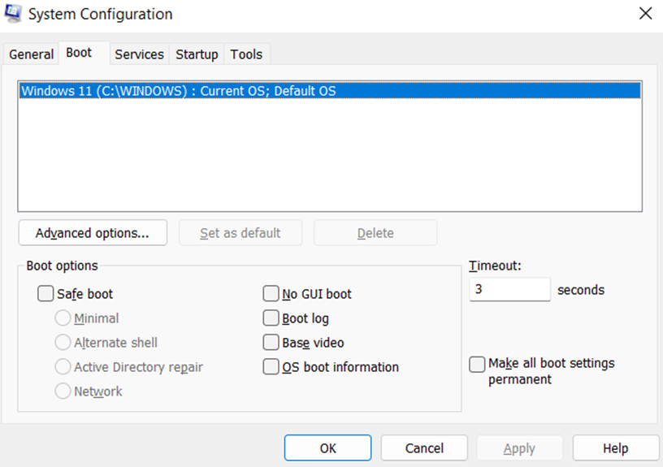Image resolution: width=663 pixels, height=467 pixels.
Task: Turn on OS boot information
Action: click(271, 367)
